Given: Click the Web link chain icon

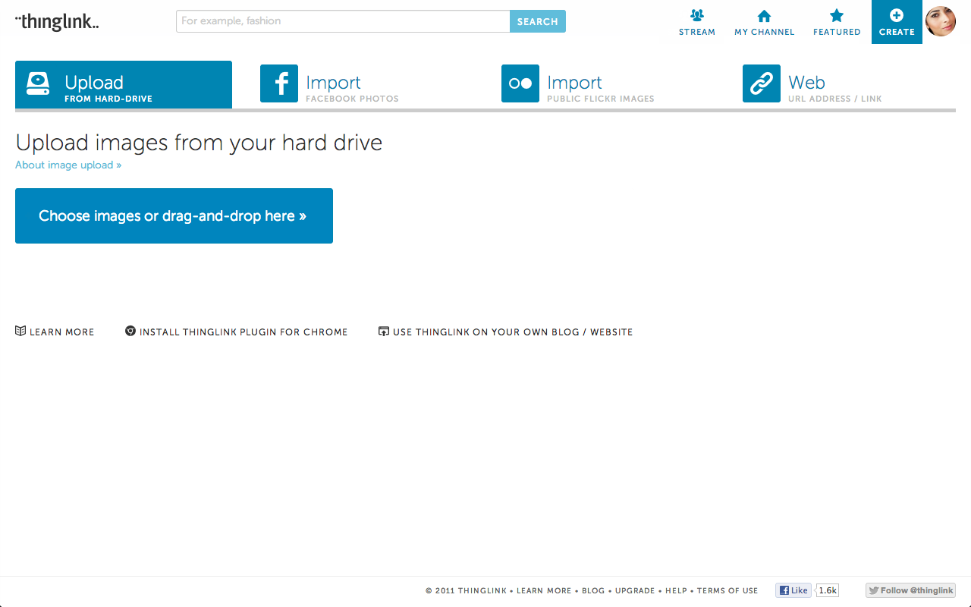Looking at the screenshot, I should click(762, 83).
